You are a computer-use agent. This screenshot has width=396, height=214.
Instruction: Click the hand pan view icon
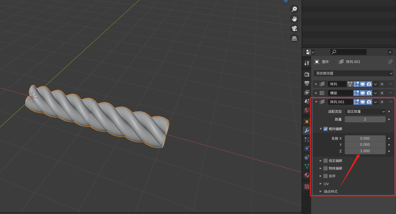pos(294,19)
